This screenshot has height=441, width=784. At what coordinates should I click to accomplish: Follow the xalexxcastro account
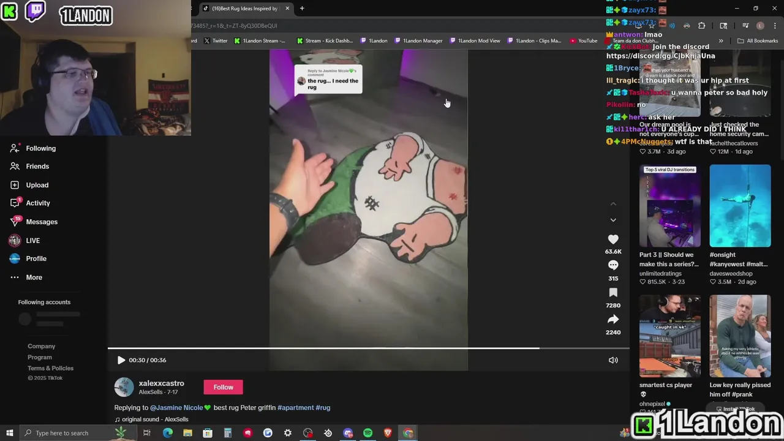(224, 387)
